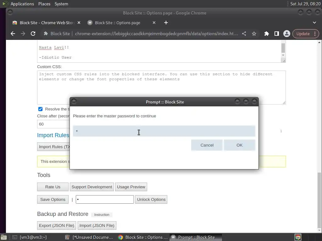The image size is (322, 241).
Task: Share this page using the share icon
Action: (x=244, y=34)
